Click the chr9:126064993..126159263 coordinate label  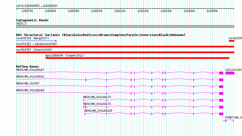[x=37, y=6]
